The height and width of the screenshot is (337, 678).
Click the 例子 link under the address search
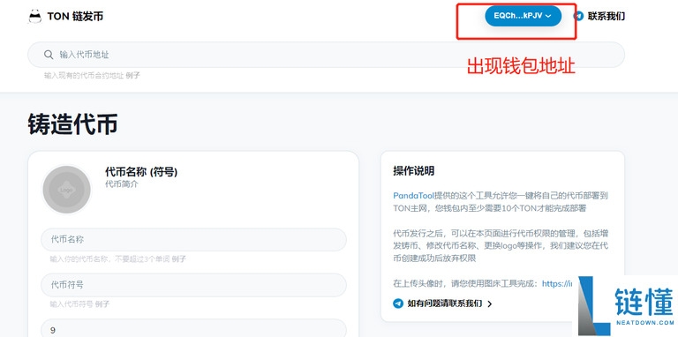pyautogui.click(x=132, y=76)
